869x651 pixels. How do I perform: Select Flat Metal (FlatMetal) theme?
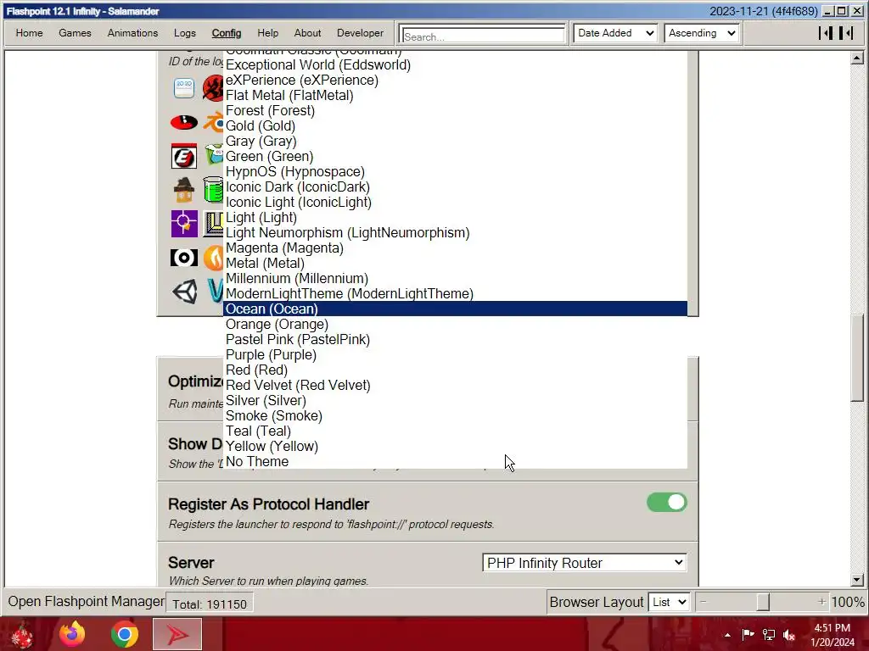[455, 95]
